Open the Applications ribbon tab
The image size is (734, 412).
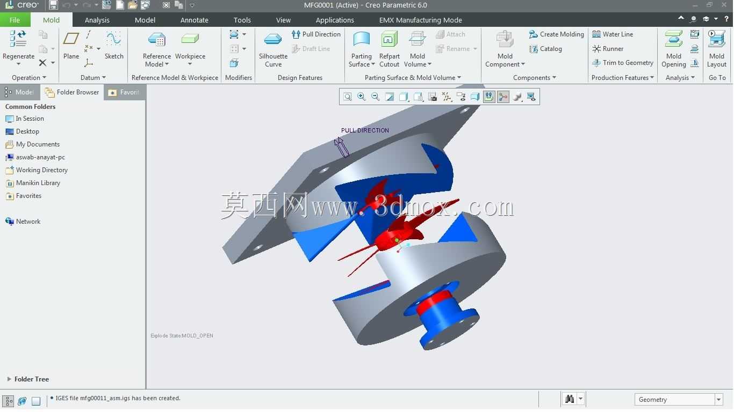pyautogui.click(x=335, y=20)
